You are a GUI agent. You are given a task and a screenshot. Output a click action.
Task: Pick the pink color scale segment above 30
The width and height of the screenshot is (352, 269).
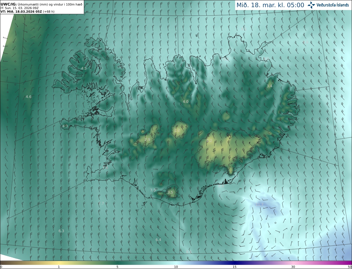click(293, 263)
